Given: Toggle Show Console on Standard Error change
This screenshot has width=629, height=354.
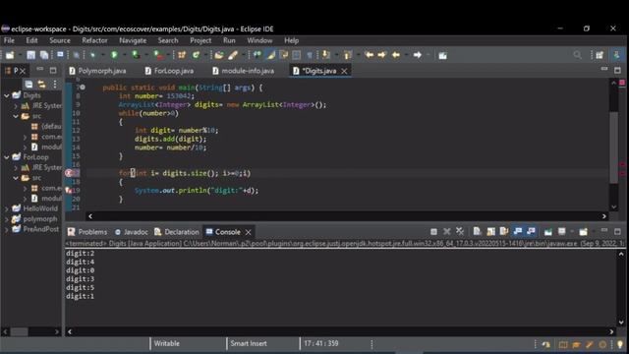Looking at the screenshot, I should 531,232.
